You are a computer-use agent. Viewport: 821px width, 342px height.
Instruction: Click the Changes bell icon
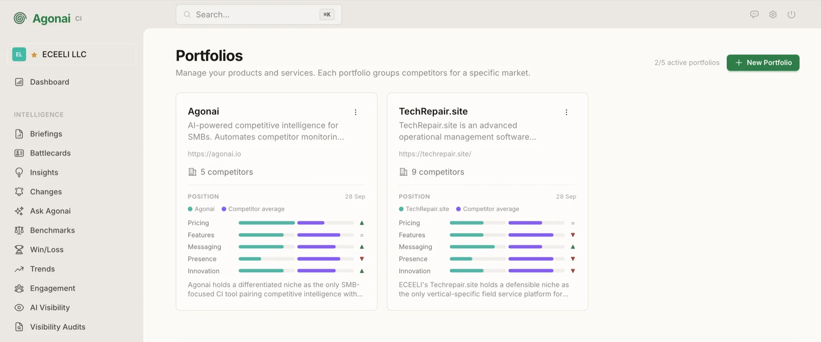point(19,192)
